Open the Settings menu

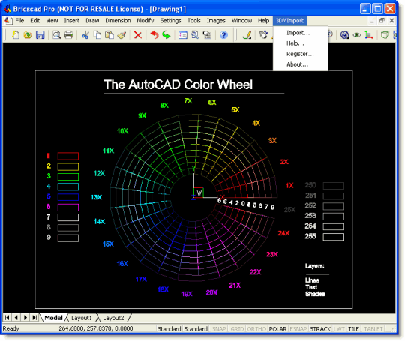click(x=170, y=21)
